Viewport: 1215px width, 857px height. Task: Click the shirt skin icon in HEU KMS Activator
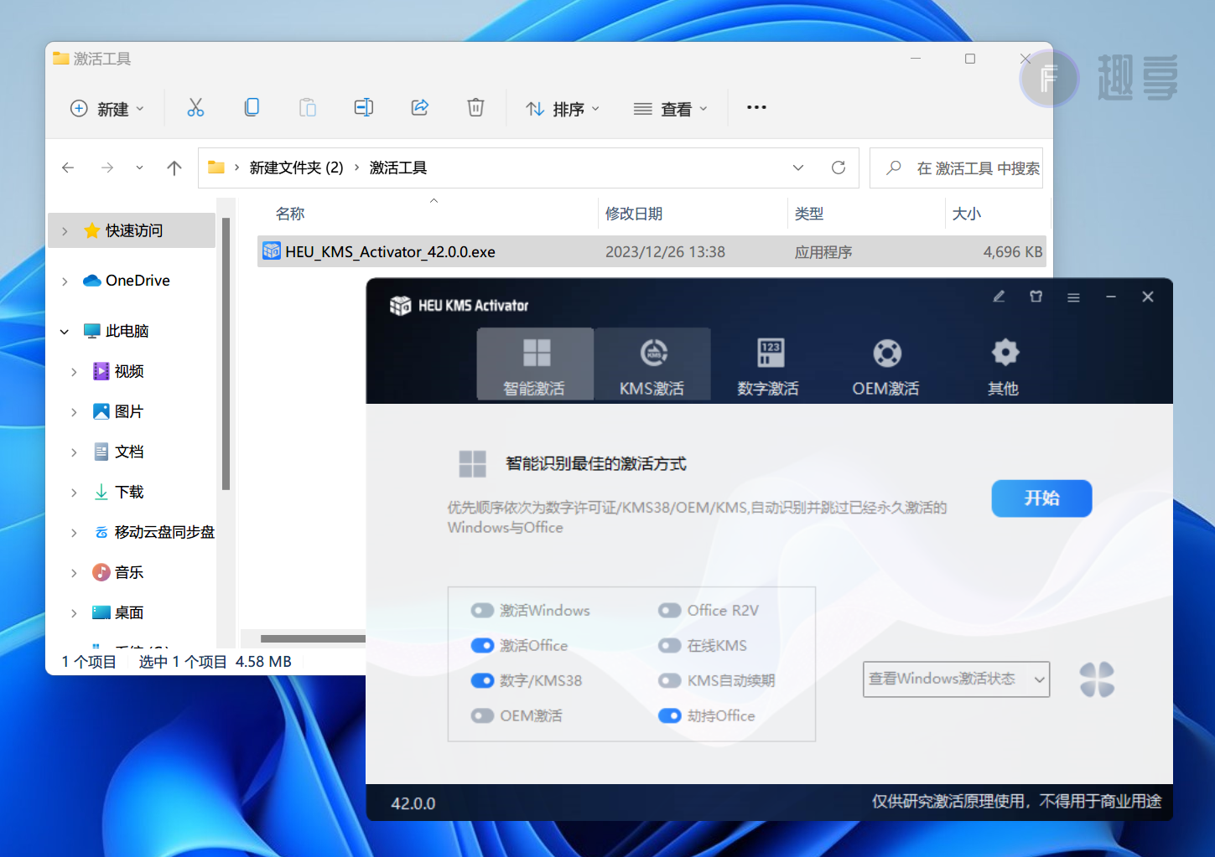tap(1036, 297)
